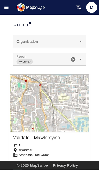Image resolution: width=99 pixels, height=170 pixels.
Task: Click the Myanmar region chip
Action: [x=25, y=62]
